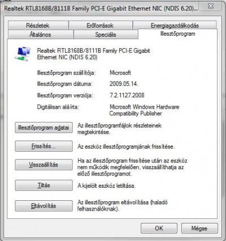
Task: Go to the Általános tab
Action: [x=40, y=35]
